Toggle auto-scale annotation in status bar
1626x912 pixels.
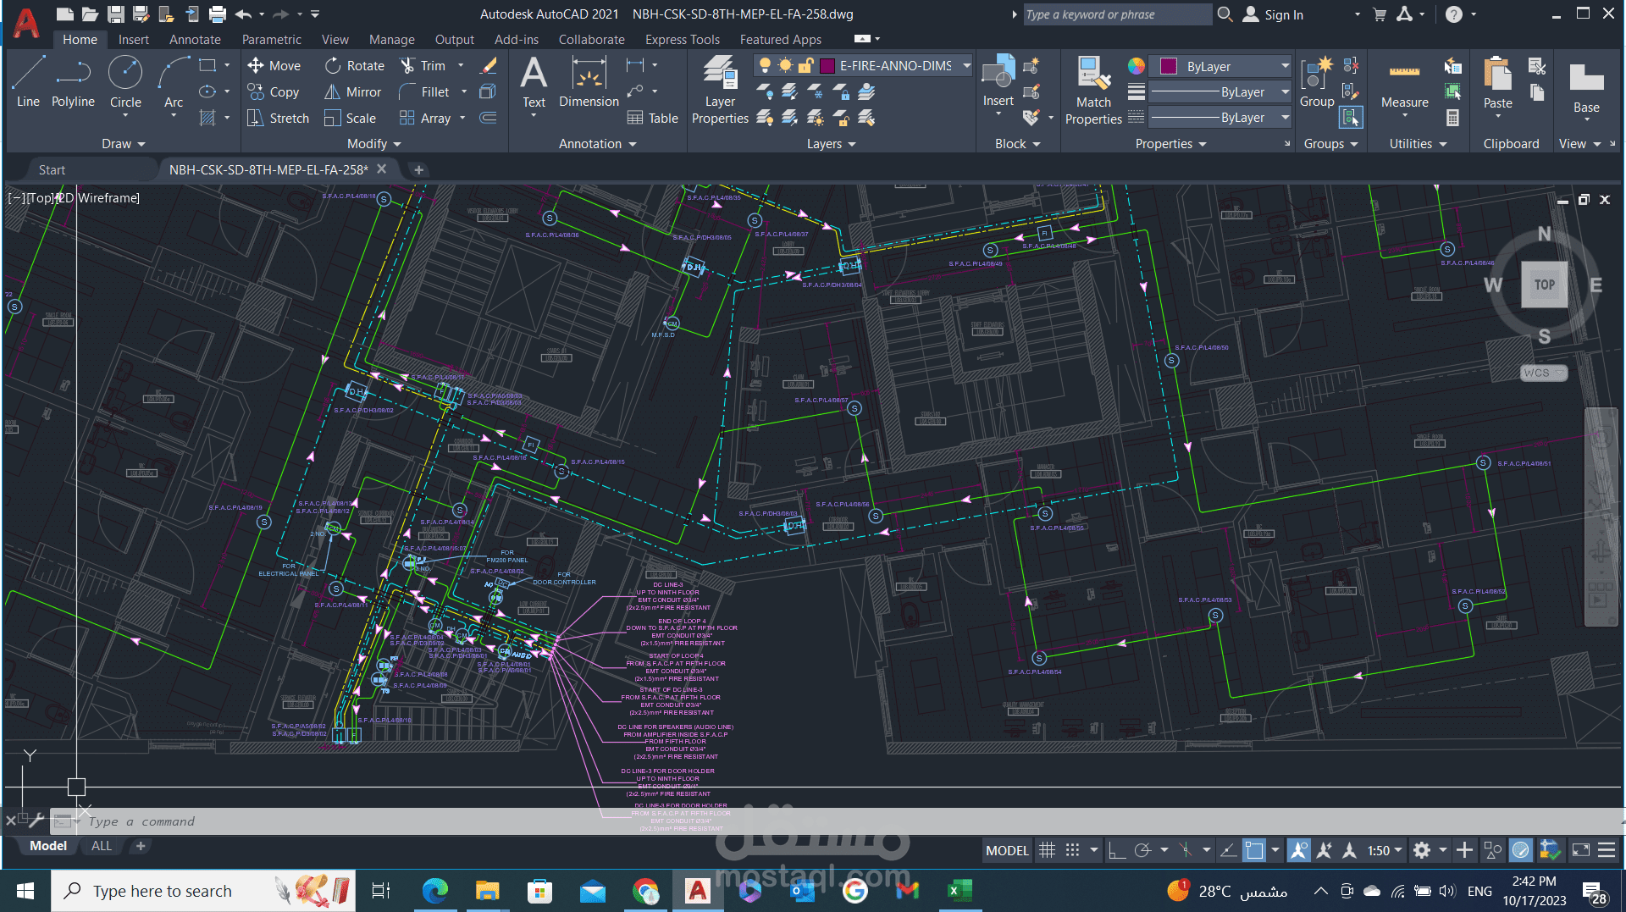[x=1325, y=850]
